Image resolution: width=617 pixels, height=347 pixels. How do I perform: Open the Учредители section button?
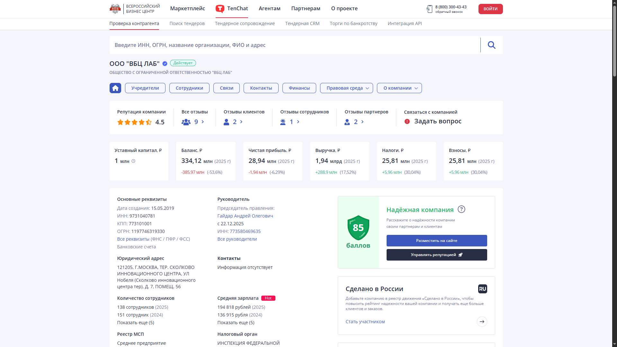(x=145, y=88)
